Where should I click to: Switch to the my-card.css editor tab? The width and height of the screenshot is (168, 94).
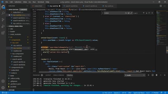(109, 6)
